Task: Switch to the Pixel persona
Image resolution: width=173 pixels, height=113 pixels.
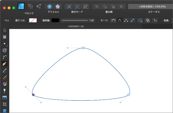Action: coord(30,6)
